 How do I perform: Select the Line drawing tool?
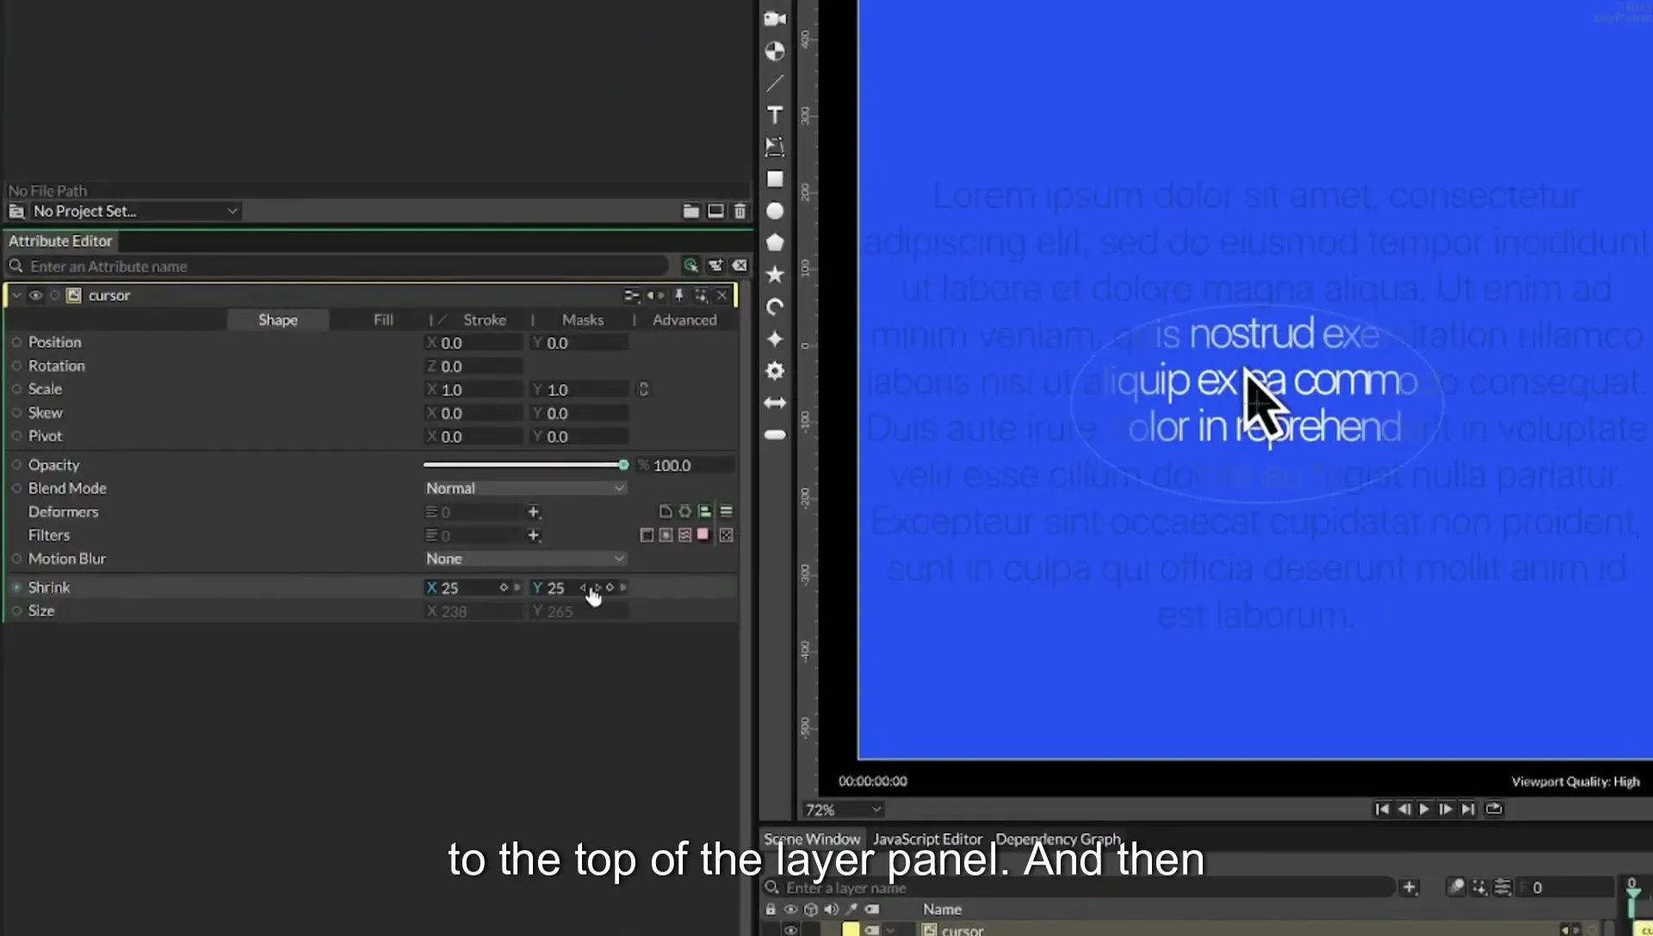coord(775,83)
